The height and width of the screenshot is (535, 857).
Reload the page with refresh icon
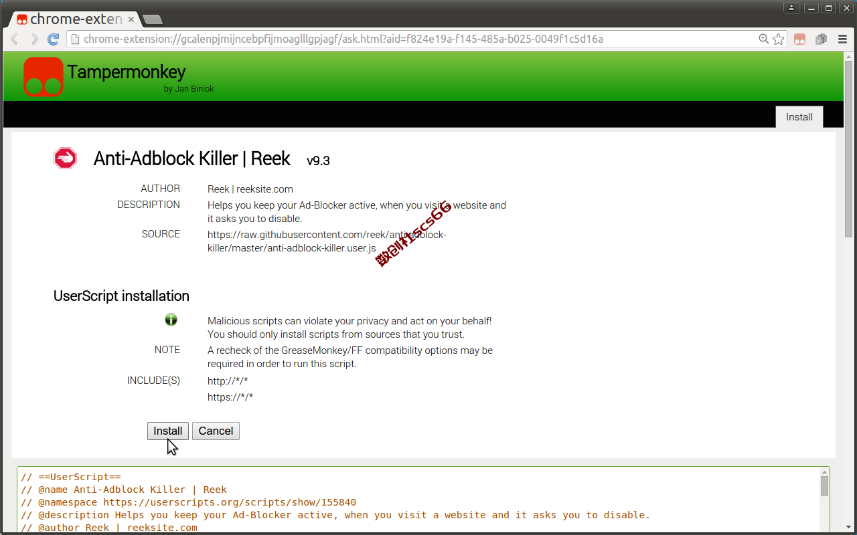coord(54,39)
